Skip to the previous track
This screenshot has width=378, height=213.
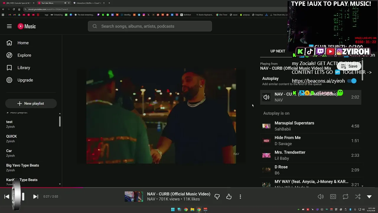(x=7, y=197)
